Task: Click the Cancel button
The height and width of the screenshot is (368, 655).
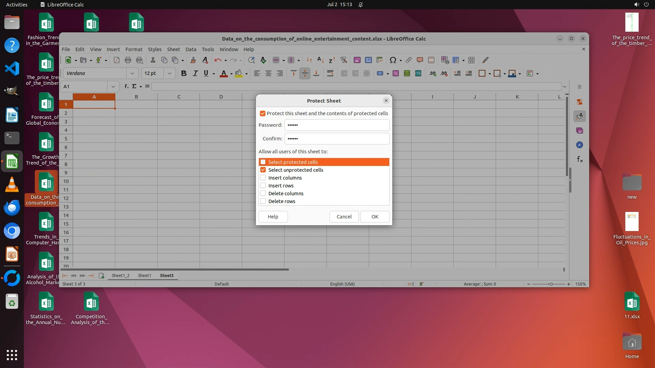Action: [x=344, y=216]
